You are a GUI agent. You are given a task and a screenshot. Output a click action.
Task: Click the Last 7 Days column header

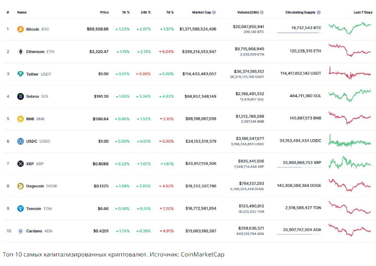pos(363,13)
